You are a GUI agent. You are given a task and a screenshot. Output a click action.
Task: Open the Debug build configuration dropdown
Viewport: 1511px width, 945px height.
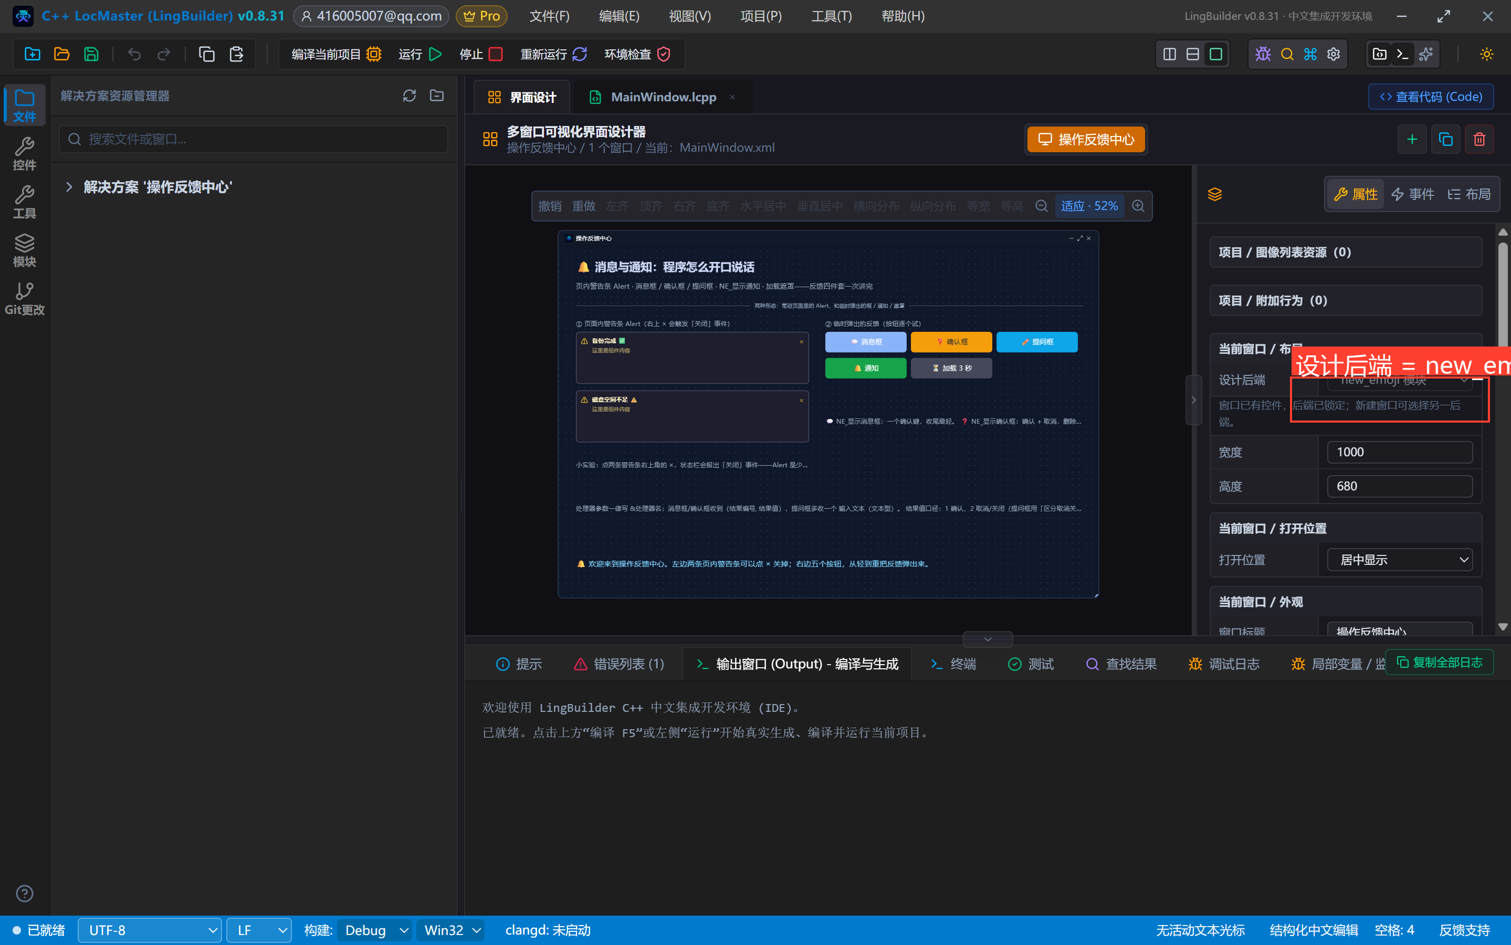pos(375,931)
